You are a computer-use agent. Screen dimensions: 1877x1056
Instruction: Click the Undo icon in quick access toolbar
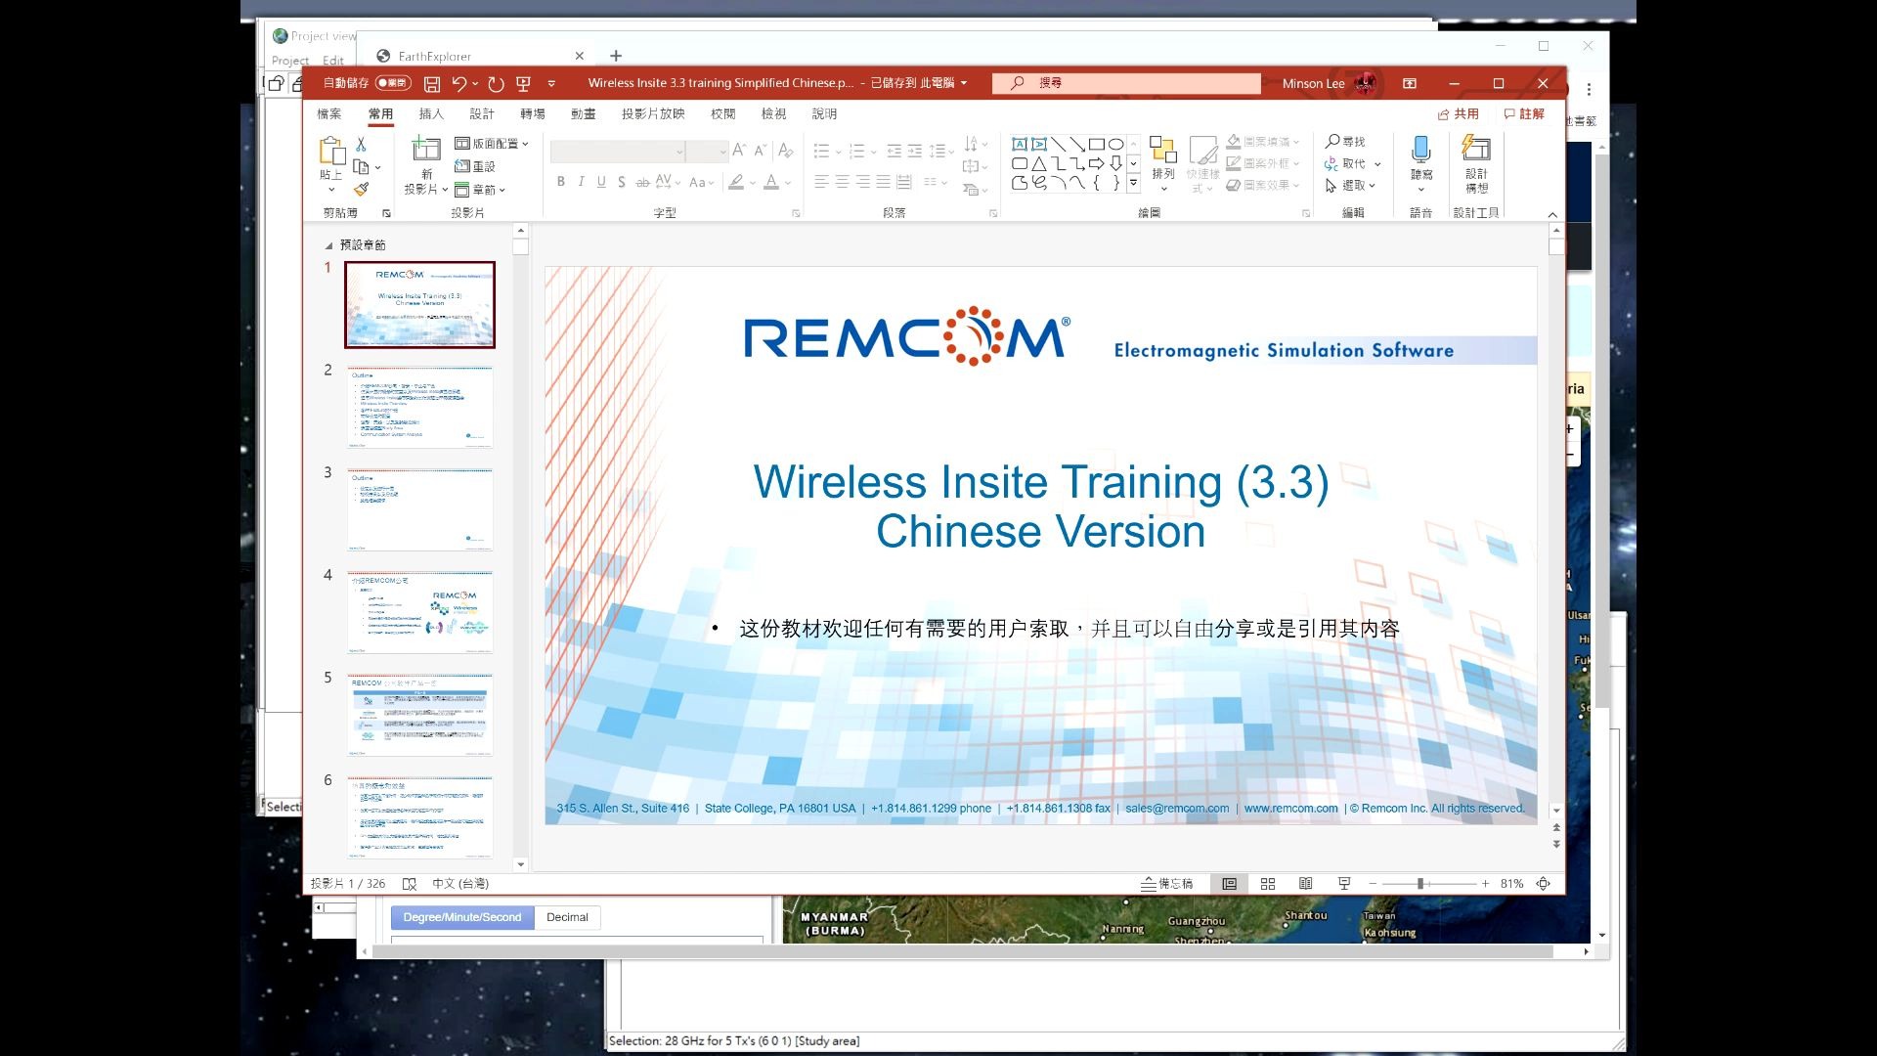[460, 83]
